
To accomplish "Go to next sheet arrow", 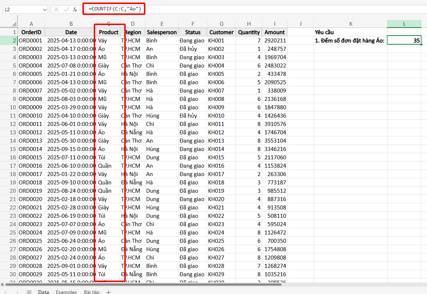I will [17, 292].
